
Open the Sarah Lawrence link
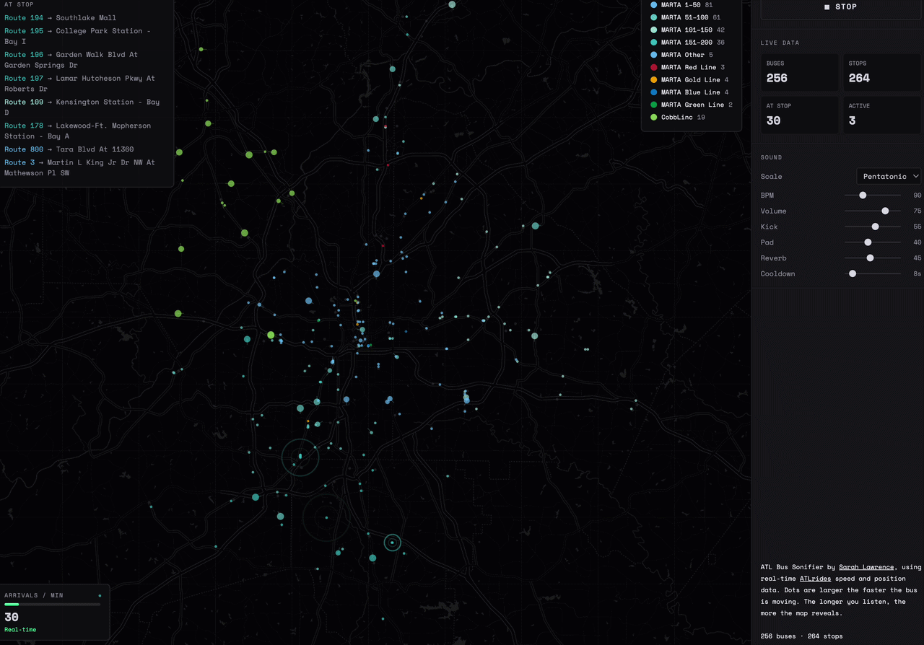coord(866,567)
